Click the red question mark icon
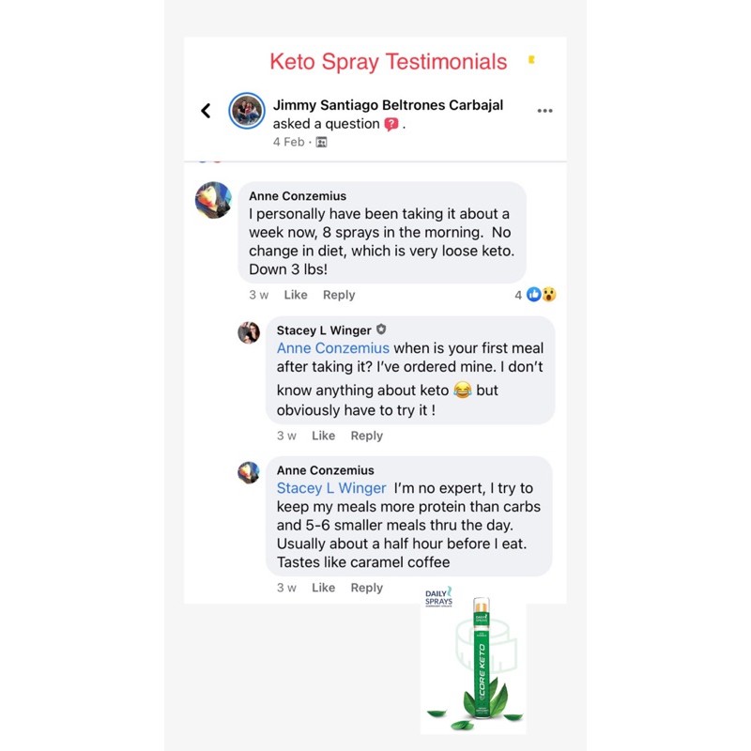 point(391,124)
